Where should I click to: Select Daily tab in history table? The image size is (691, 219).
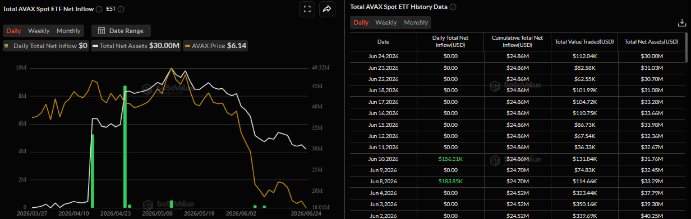pos(361,22)
